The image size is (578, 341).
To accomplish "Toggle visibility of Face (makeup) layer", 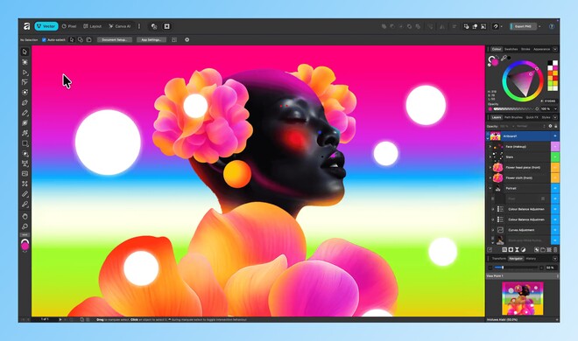I will 554,146.
